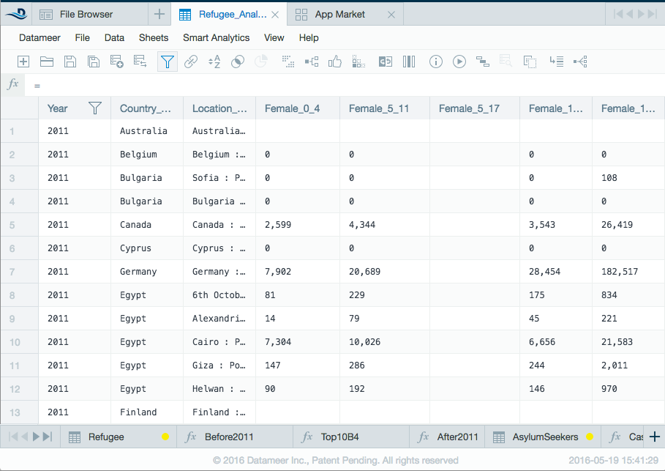Open the Help menu
Viewport: 665px width, 471px height.
[x=309, y=38]
